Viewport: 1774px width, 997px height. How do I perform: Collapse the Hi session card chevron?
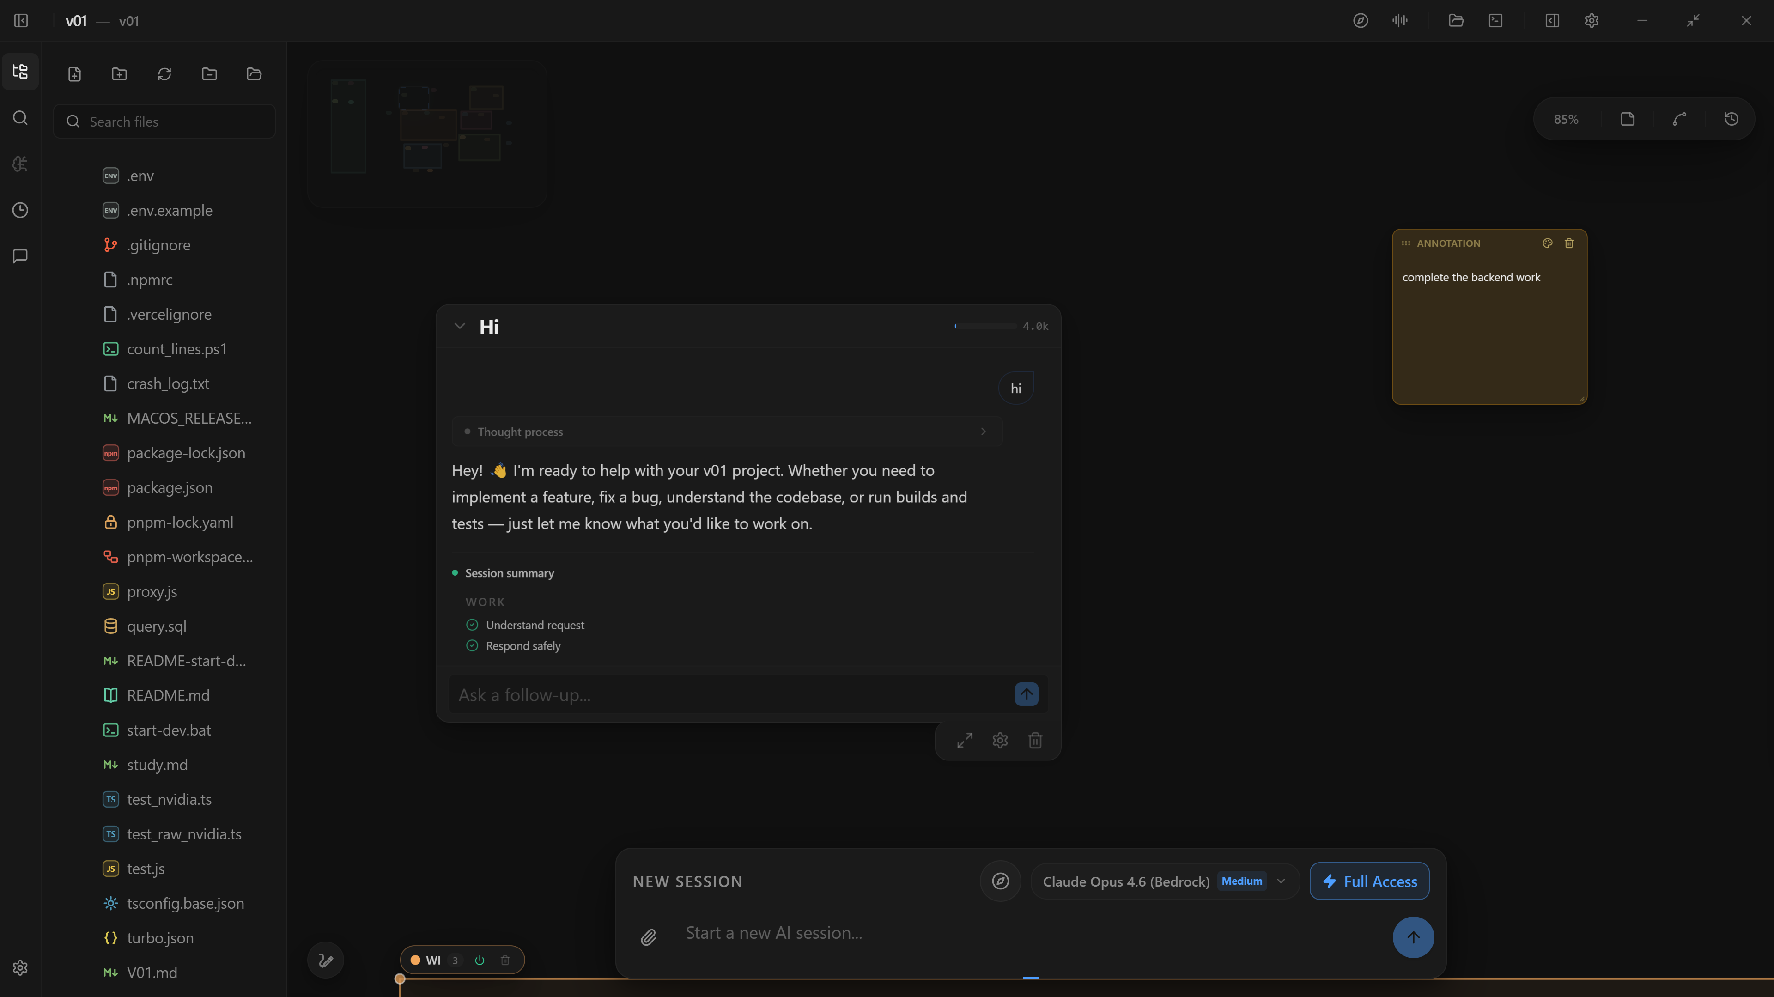click(460, 326)
